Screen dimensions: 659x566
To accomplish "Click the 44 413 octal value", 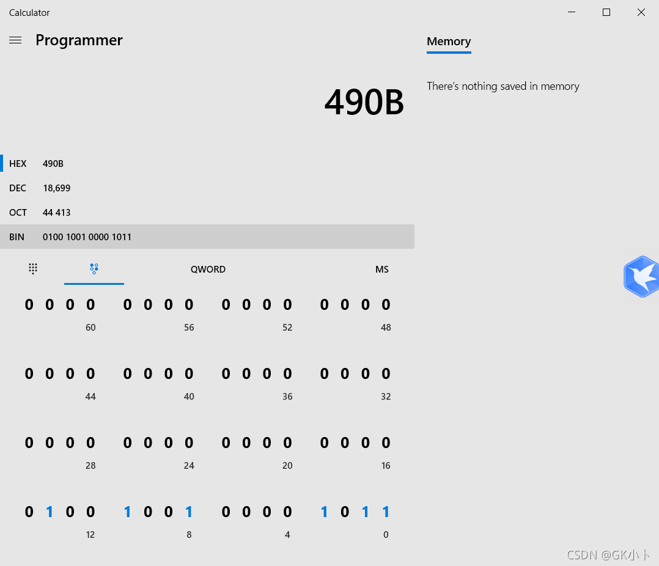I will click(57, 212).
